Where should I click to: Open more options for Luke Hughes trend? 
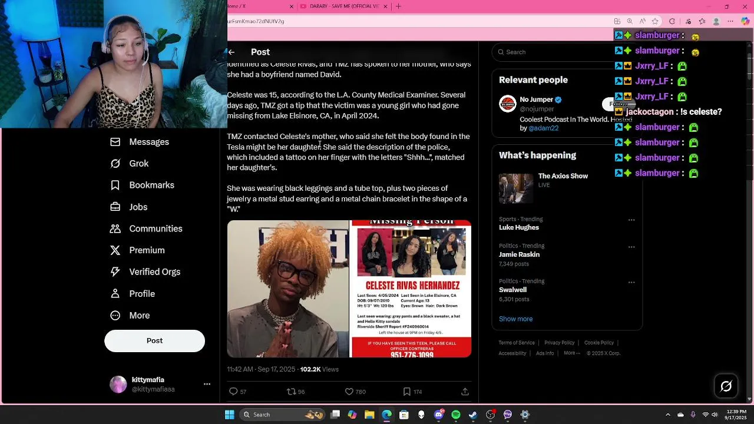point(631,220)
